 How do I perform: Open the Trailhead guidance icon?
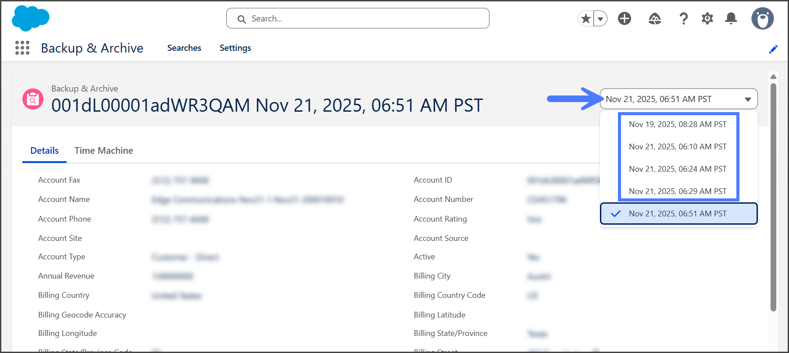[654, 18]
